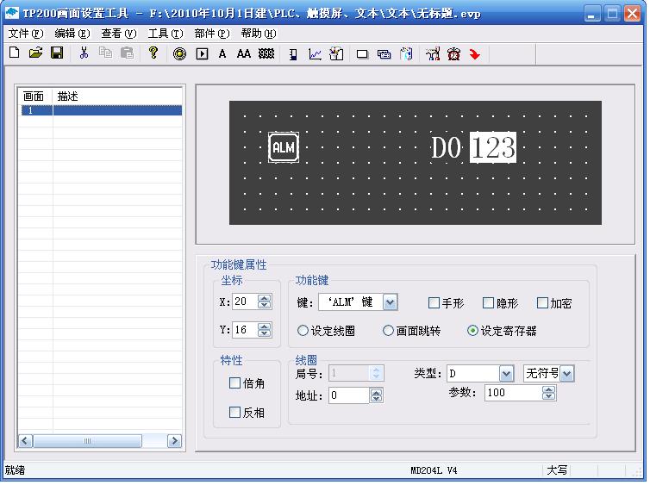Click the Cut scissors icon
This screenshot has width=650, height=485.
[x=84, y=53]
